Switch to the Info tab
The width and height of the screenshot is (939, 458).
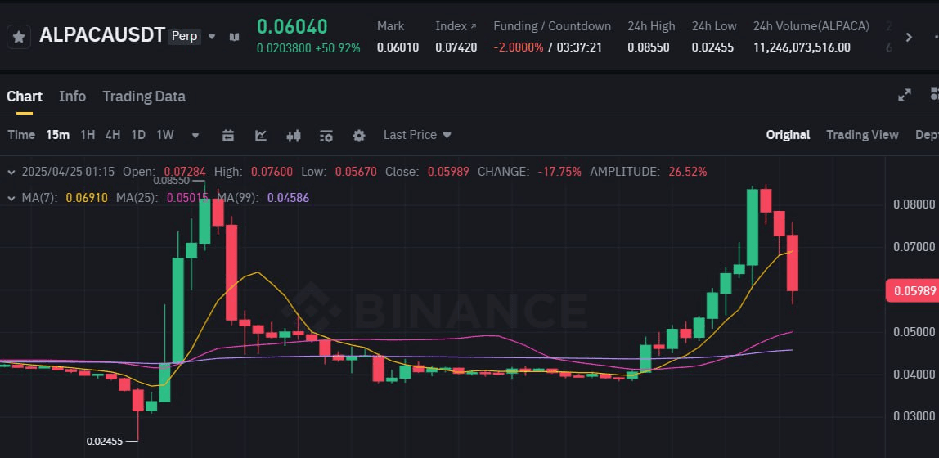[x=73, y=97]
